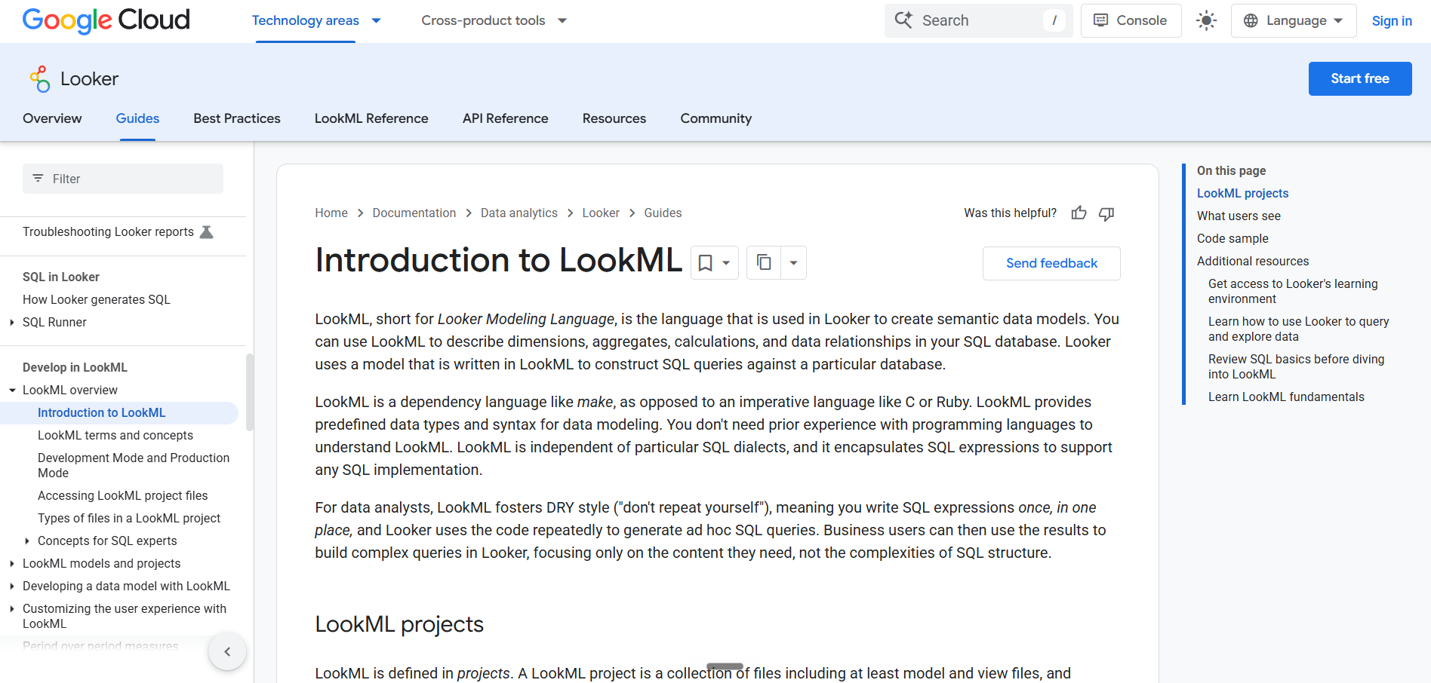Click the thumbs down not helpful icon
Image resolution: width=1431 pixels, height=683 pixels.
pos(1106,213)
